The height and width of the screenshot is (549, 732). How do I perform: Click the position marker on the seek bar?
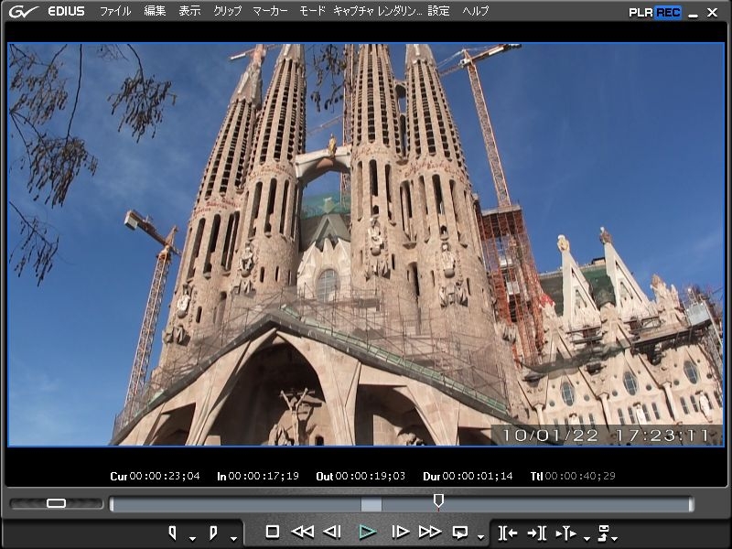coord(438,501)
